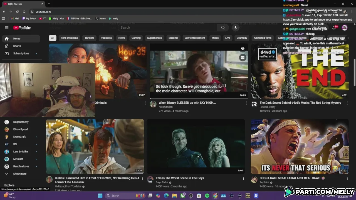
Task: Select the Law enforcement chip
Action: coord(195,38)
